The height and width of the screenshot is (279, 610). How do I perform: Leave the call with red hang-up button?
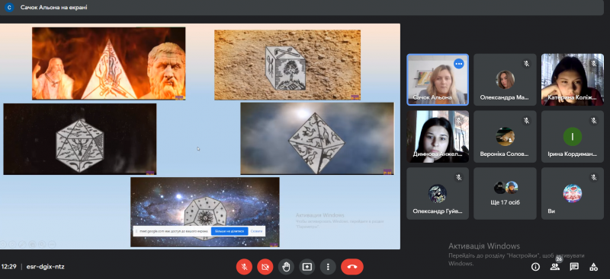[352, 267]
